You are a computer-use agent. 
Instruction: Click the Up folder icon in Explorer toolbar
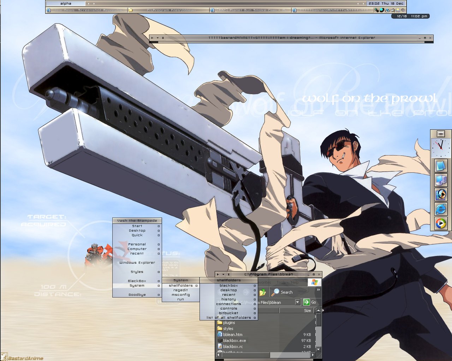[x=262, y=292]
